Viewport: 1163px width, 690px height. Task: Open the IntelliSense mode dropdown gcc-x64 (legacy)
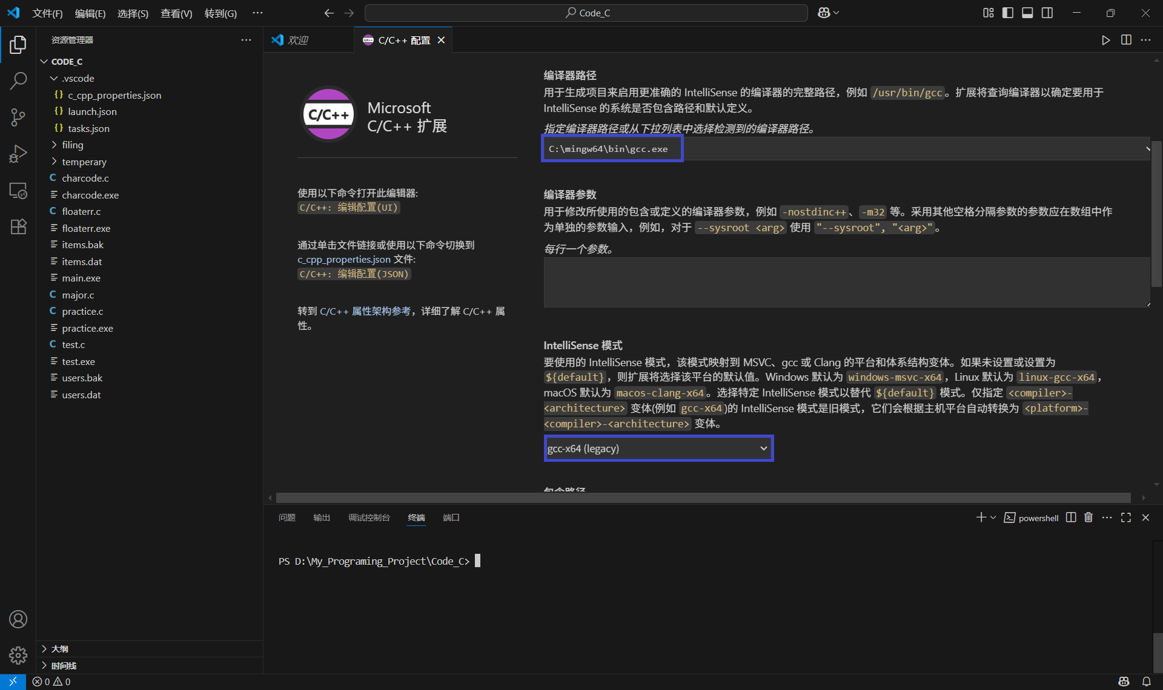(x=658, y=448)
